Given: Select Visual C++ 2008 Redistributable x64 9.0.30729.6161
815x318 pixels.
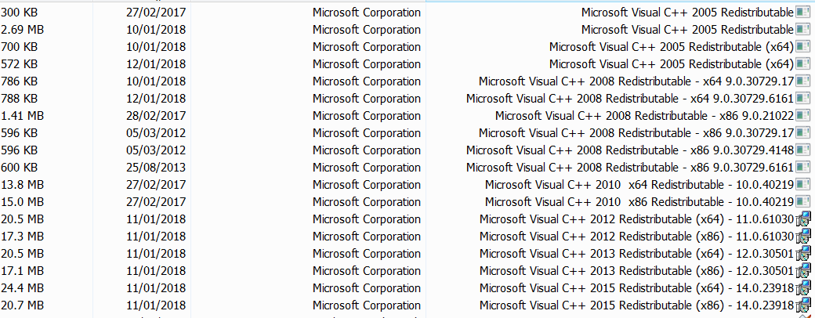Looking at the screenshot, I should pos(630,98).
